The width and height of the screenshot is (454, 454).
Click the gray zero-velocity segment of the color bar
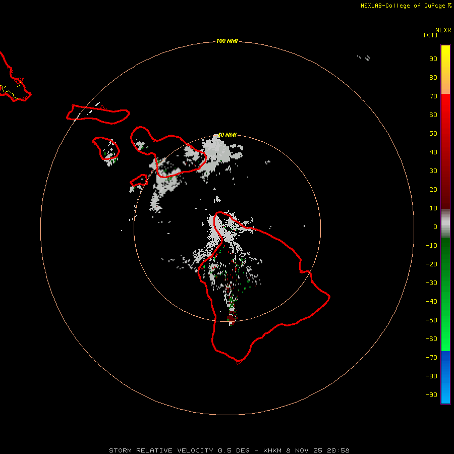(x=445, y=223)
